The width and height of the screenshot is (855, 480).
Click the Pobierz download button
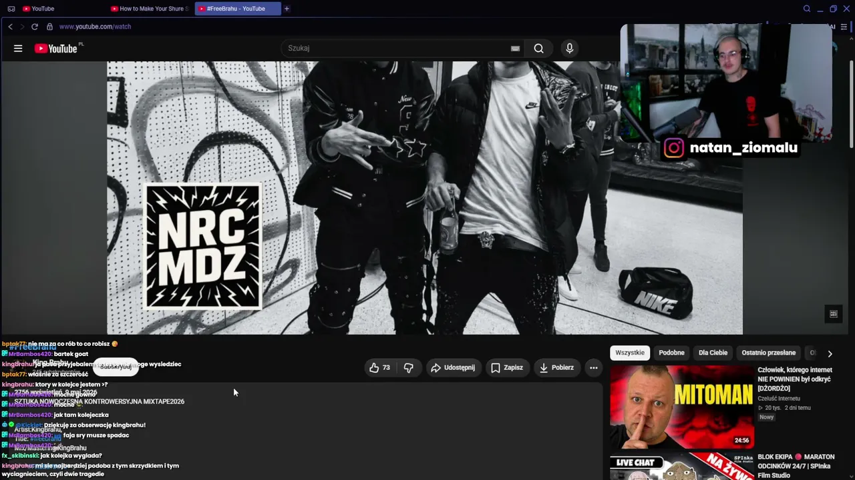click(557, 367)
